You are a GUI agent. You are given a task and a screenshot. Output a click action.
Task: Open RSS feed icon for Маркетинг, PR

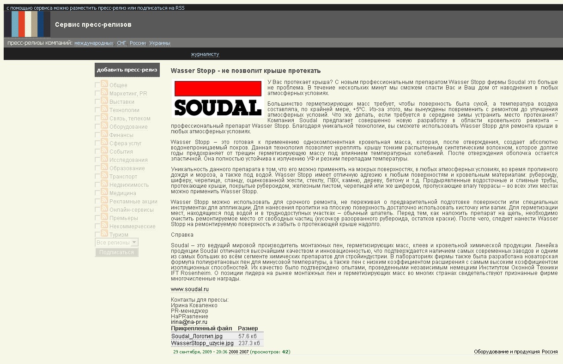point(104,93)
